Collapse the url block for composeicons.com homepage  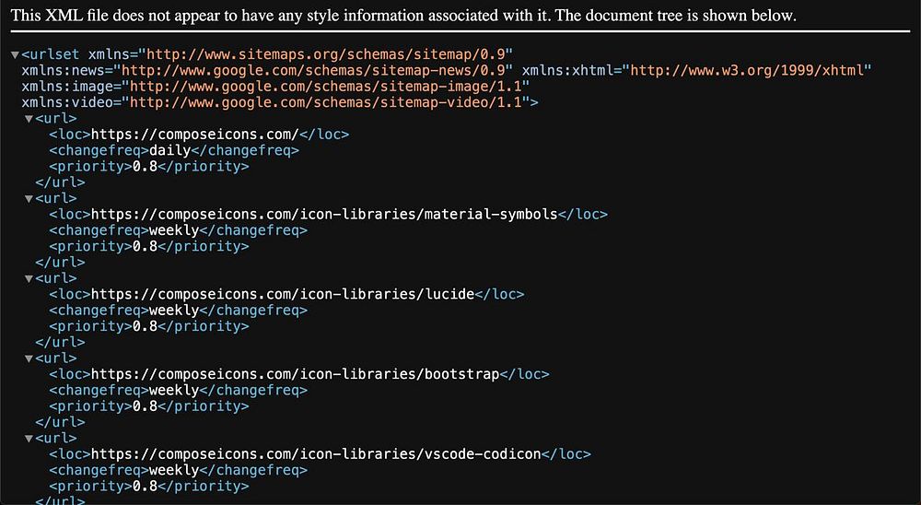29,120
